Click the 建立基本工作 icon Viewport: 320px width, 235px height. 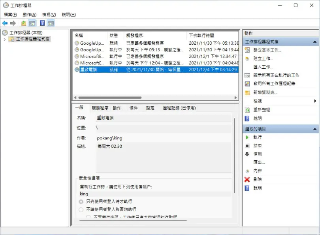tap(247, 50)
